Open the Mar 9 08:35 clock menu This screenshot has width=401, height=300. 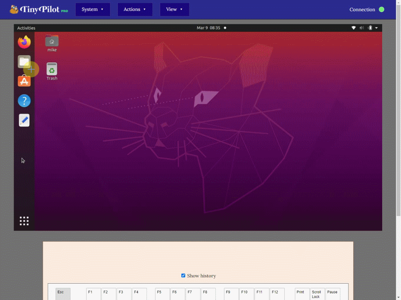[x=208, y=28]
